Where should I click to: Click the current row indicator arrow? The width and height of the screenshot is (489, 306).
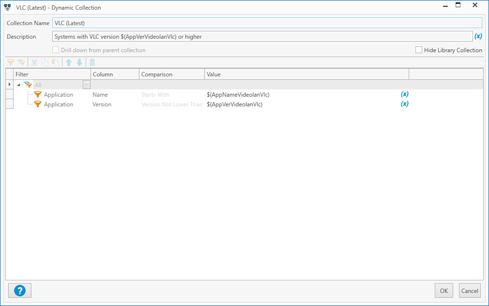[10, 84]
